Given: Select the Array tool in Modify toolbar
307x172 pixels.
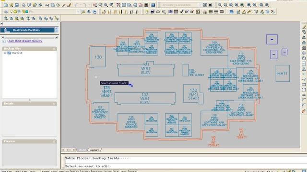Looking at the screenshot, I should (x=304, y=48).
